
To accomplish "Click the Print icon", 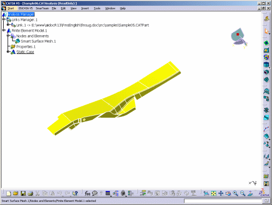I will tap(30, 193).
